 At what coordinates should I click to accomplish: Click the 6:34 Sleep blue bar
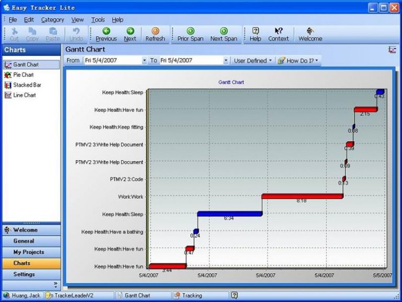pyautogui.click(x=230, y=214)
